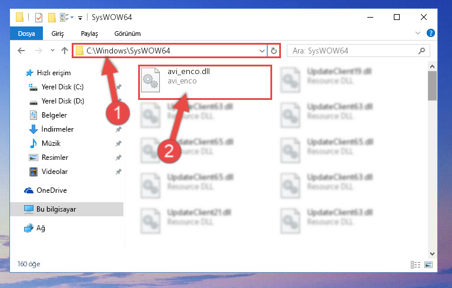Switch to details view layout icon
Screen dimensions: 452x288
(416, 264)
